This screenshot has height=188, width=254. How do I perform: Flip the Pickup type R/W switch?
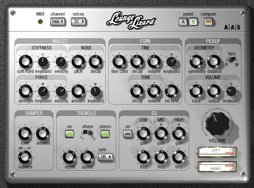[232, 59]
